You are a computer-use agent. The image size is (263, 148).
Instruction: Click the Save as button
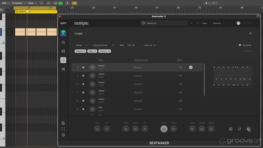coord(217,23)
